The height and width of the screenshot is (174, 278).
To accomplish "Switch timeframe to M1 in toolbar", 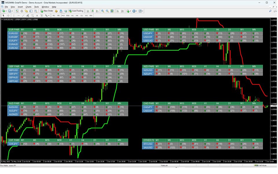I will tap(54, 15).
